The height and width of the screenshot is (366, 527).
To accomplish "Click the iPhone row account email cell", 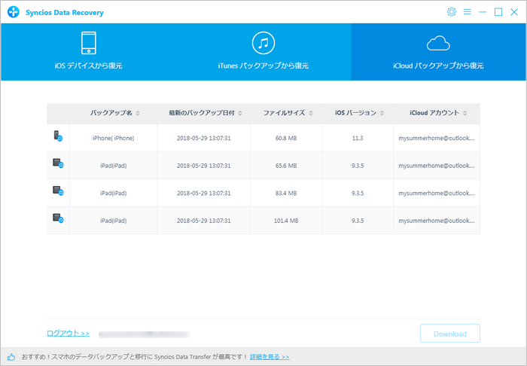I will pyautogui.click(x=437, y=138).
